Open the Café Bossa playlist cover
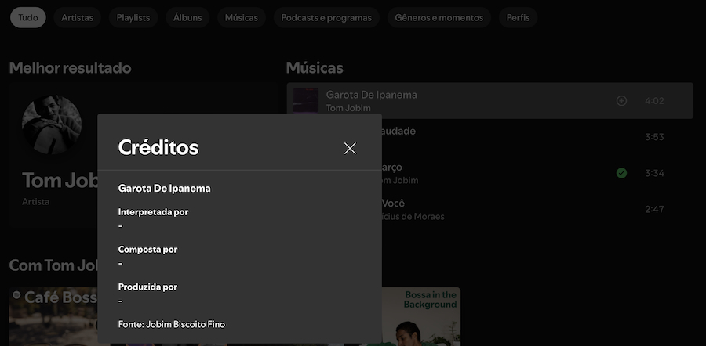 click(x=53, y=316)
